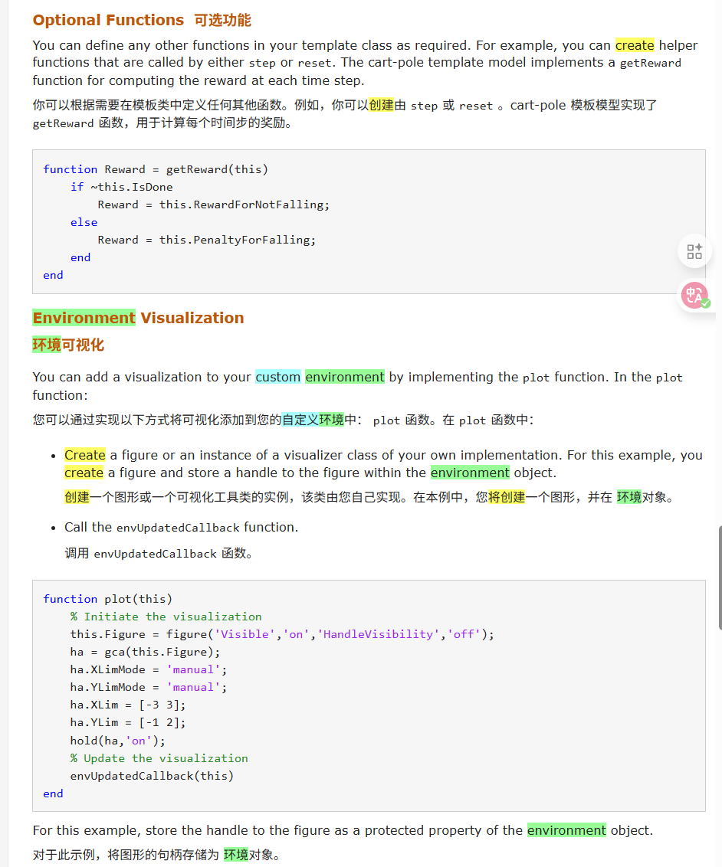Click '% Initiate the visualization' comment
This screenshot has width=722, height=867.
tap(166, 617)
